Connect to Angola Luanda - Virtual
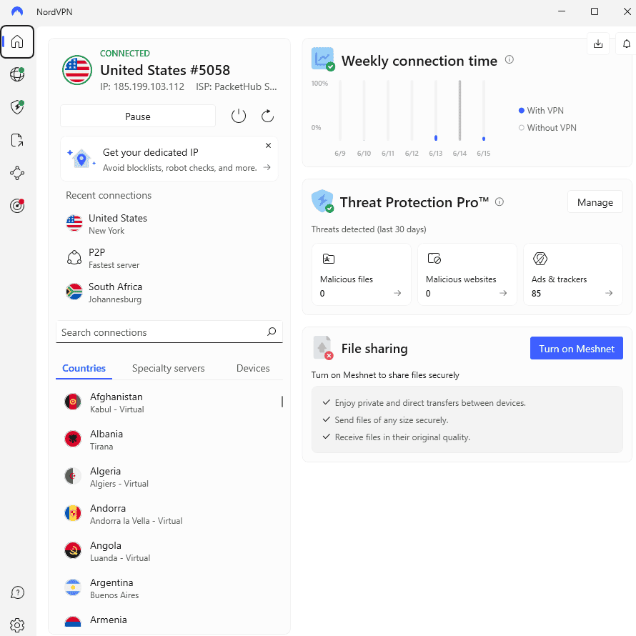This screenshot has height=636, width=636. click(169, 551)
